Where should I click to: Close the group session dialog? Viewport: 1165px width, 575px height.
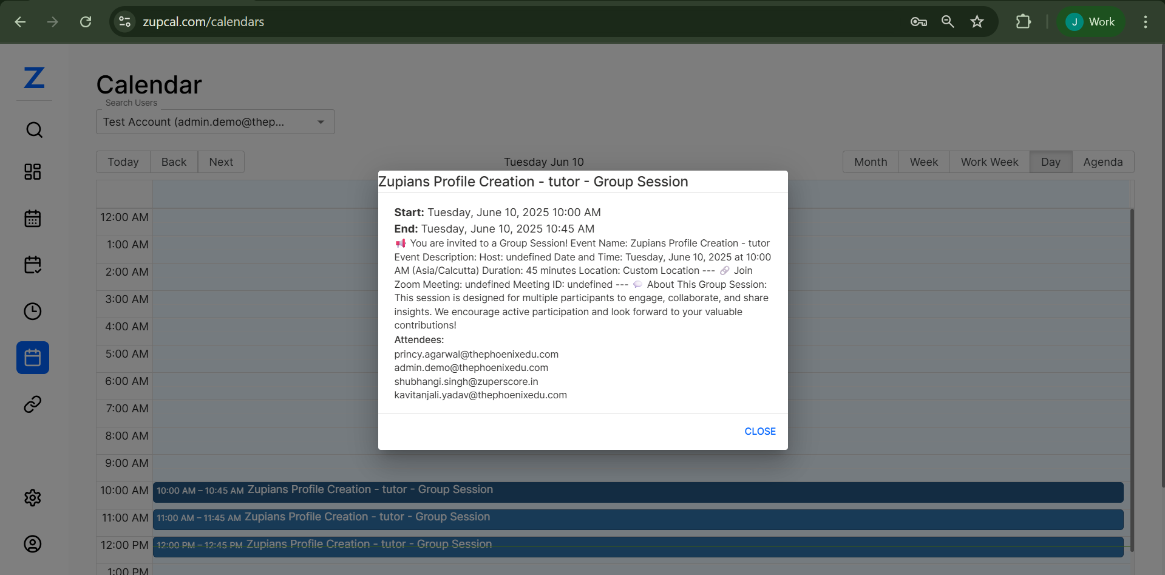click(759, 431)
